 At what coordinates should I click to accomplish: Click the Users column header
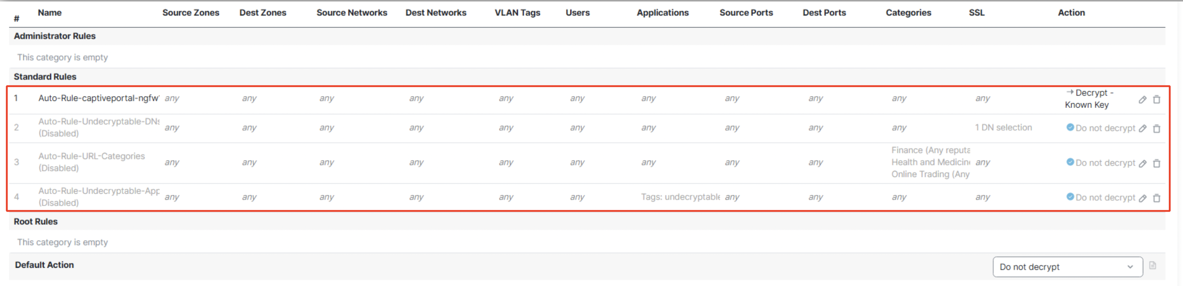click(577, 13)
